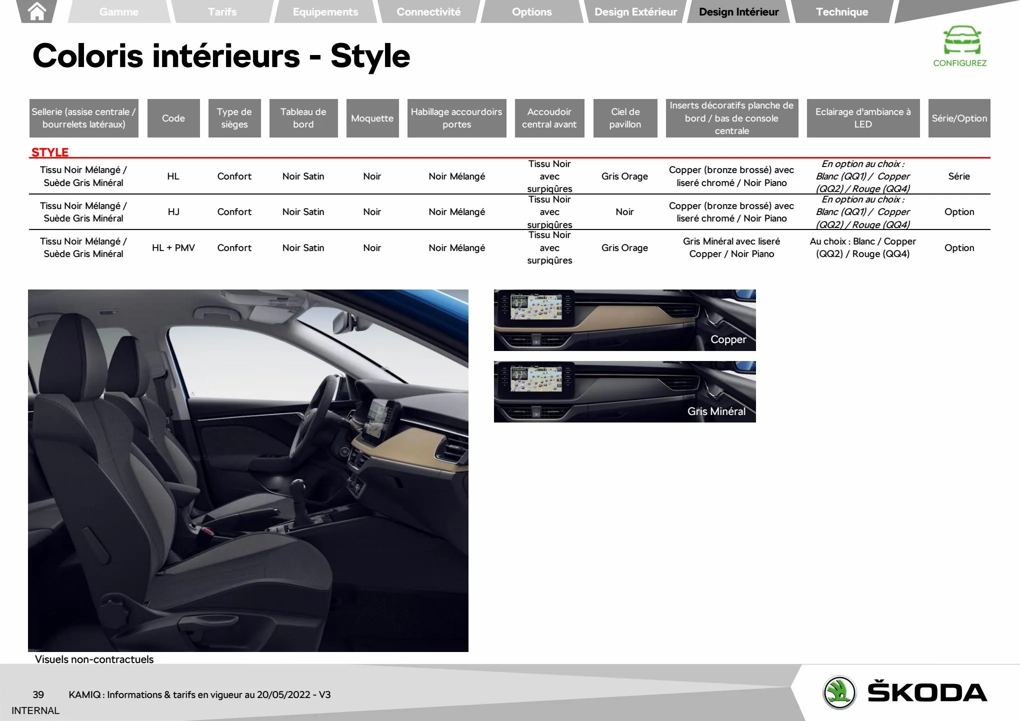Open the Options tab
Screen dimensions: 1020x721
click(532, 11)
